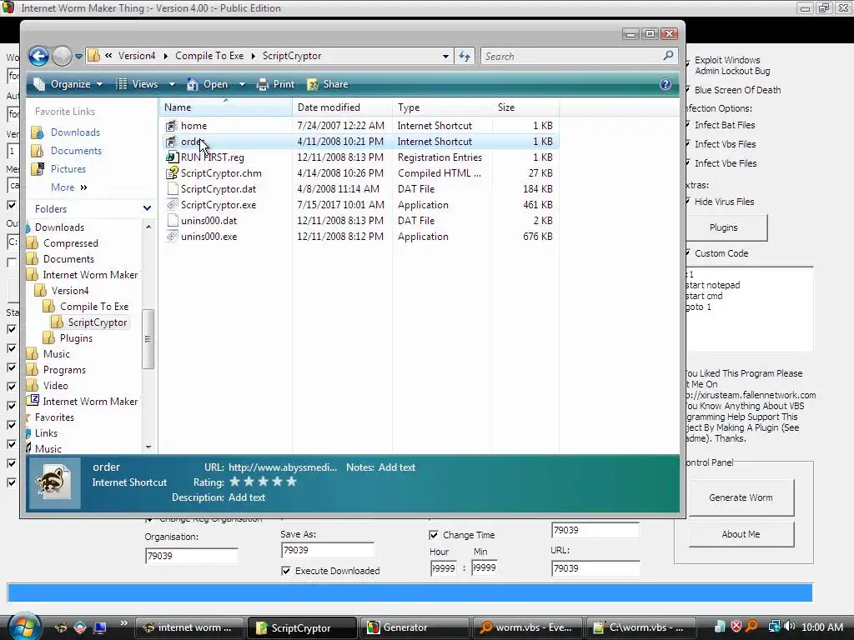The height and width of the screenshot is (640, 854).
Task: Switch to internet worm taskbar window
Action: coord(188,627)
